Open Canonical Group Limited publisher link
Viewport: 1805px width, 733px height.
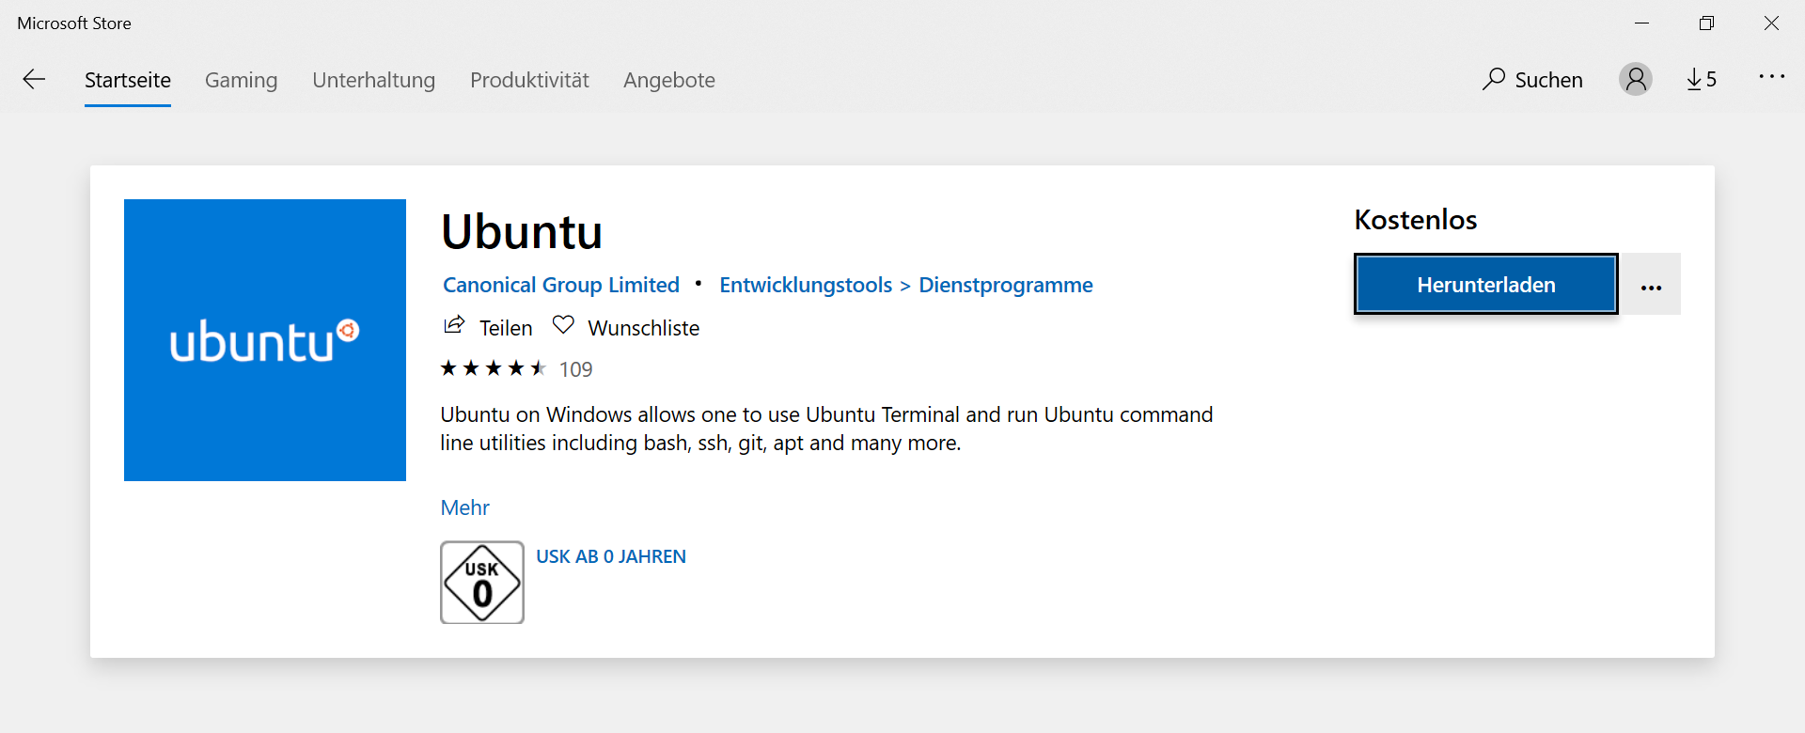561,285
